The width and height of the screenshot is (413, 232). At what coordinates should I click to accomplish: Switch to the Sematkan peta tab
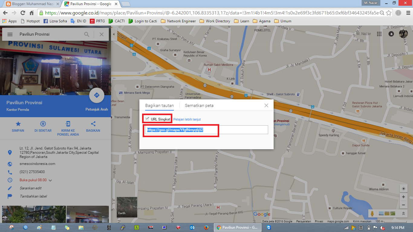click(x=199, y=105)
